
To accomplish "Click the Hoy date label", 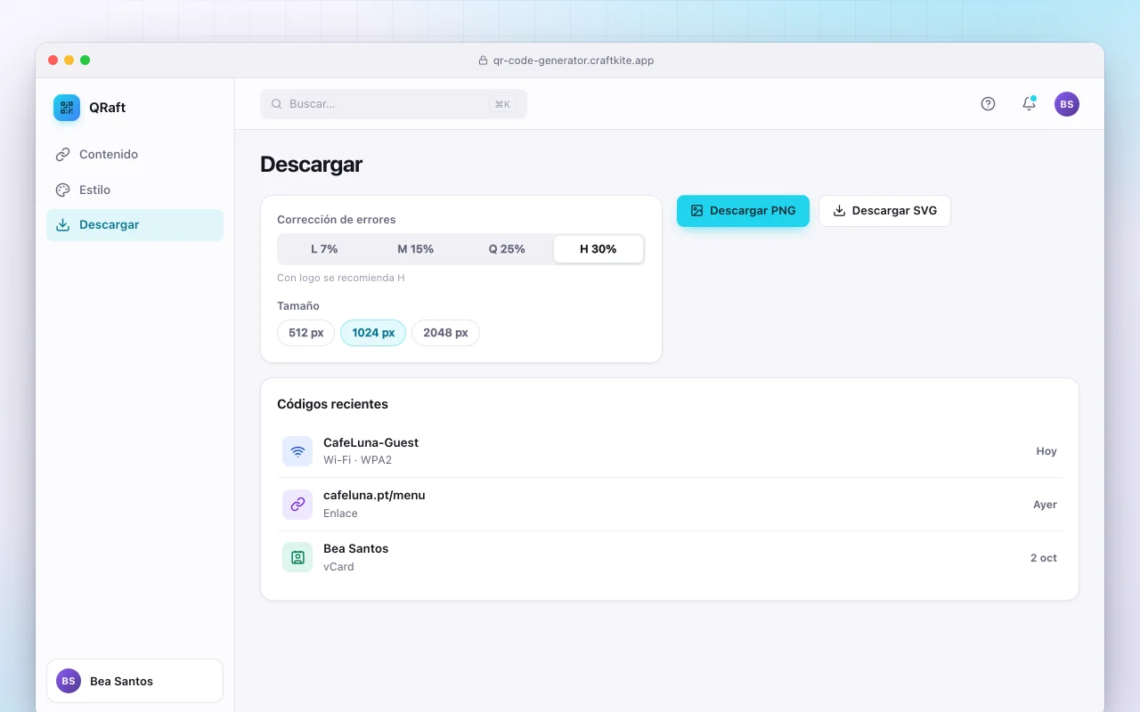I will pyautogui.click(x=1046, y=451).
